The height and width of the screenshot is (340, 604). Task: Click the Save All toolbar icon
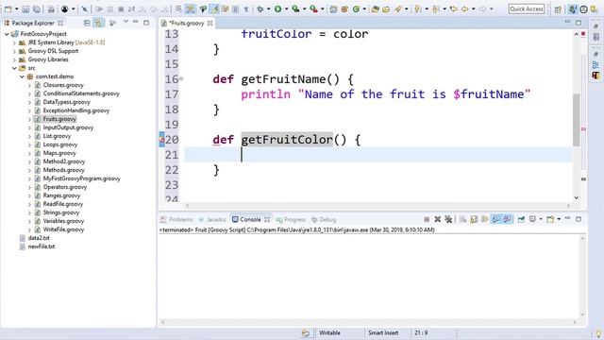coord(37,8)
